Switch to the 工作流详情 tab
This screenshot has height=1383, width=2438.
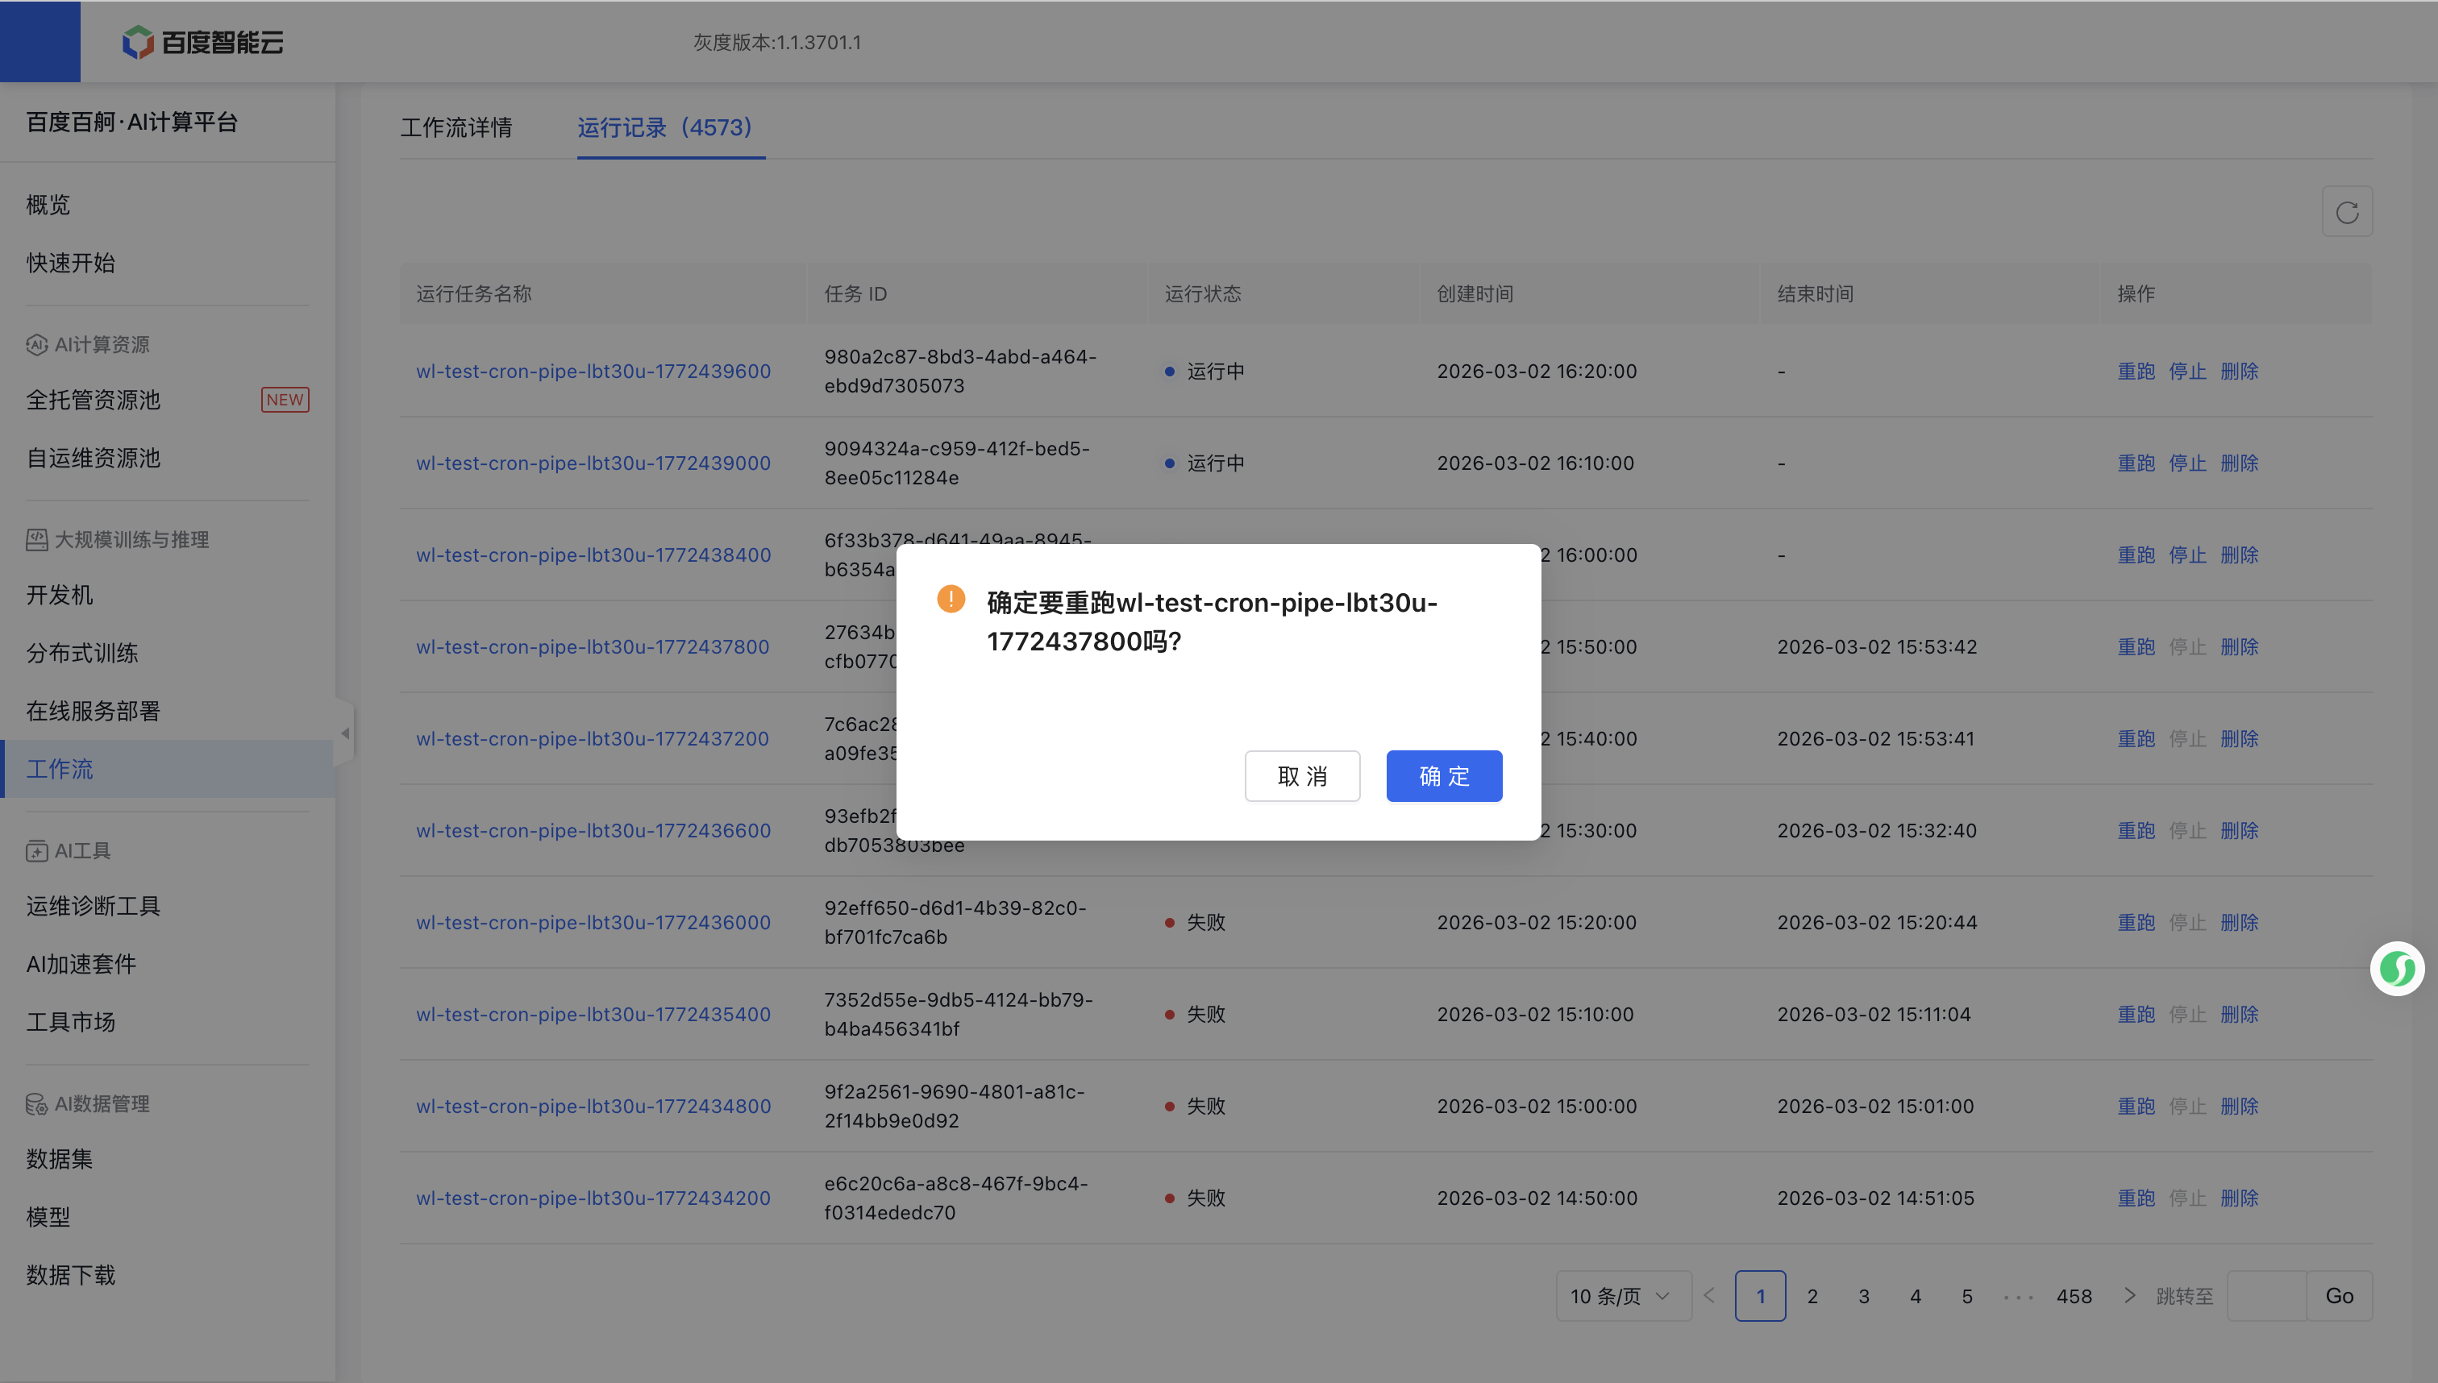point(456,127)
